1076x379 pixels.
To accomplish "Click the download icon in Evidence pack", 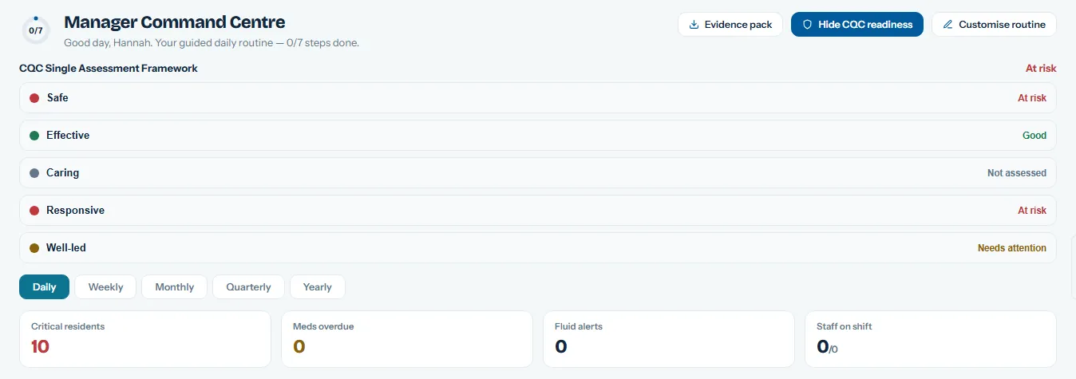I will (694, 25).
